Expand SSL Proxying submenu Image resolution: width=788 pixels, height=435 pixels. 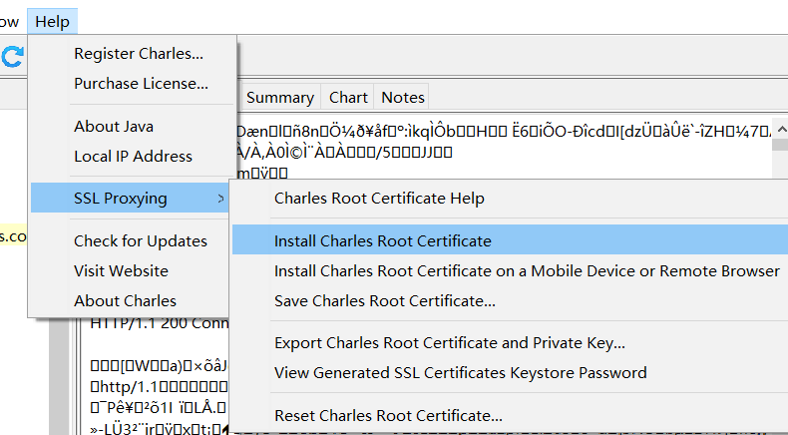(130, 199)
